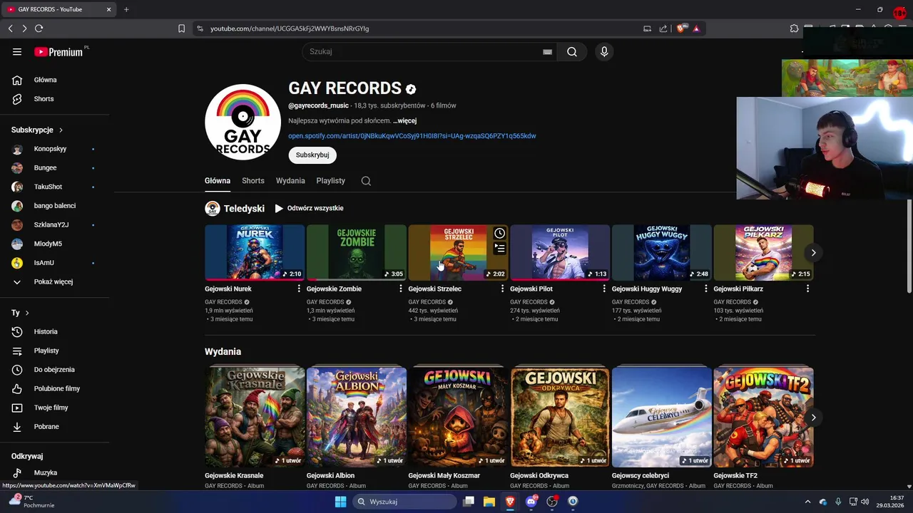Viewport: 913px width, 513px height.
Task: Open Brave Shields icon in address bar
Action: [681, 28]
